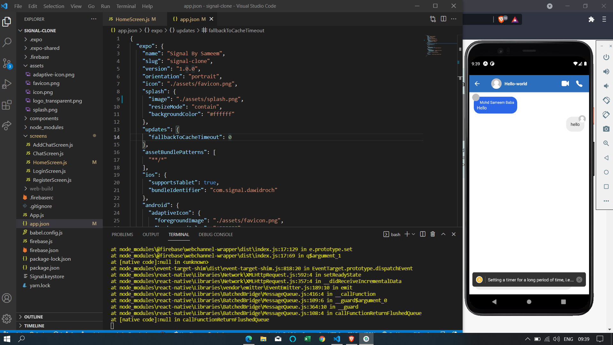Open the Terminal menu
Screen dimensions: 613x345
click(126, 6)
